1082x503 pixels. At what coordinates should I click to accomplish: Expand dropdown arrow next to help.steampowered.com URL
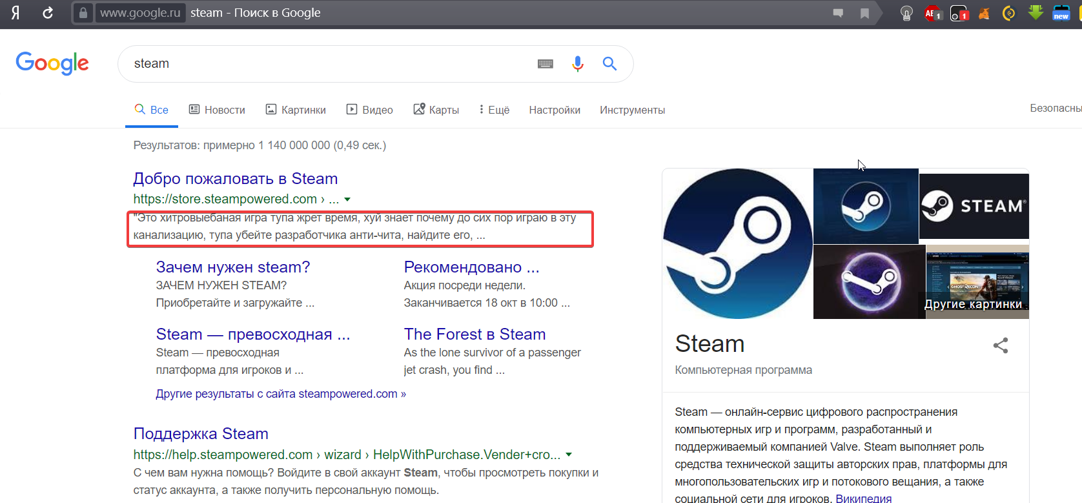[569, 455]
